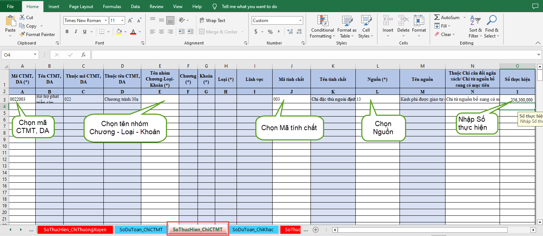Viewport: 543px width, 236px height.
Task: Open Sort & Filter tool
Action: [x=475, y=27]
